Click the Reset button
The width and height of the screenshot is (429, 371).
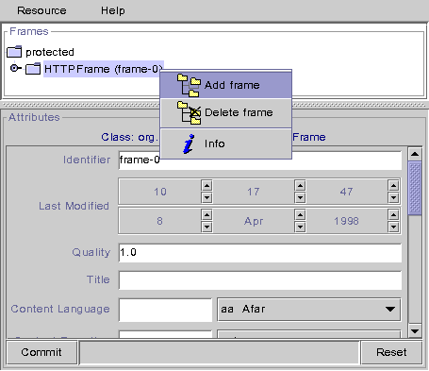pyautogui.click(x=391, y=352)
